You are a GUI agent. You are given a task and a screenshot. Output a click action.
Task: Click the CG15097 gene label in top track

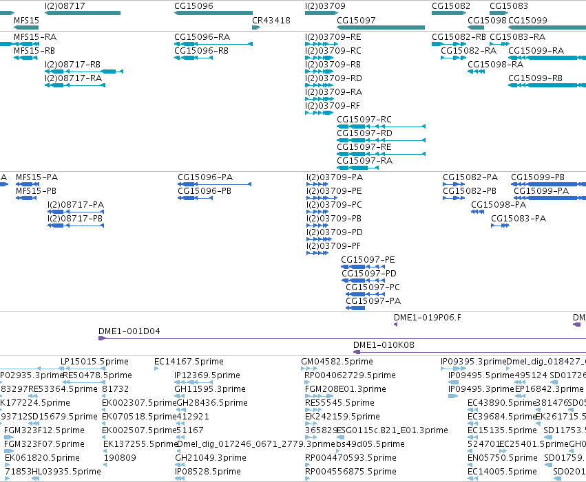pos(356,21)
